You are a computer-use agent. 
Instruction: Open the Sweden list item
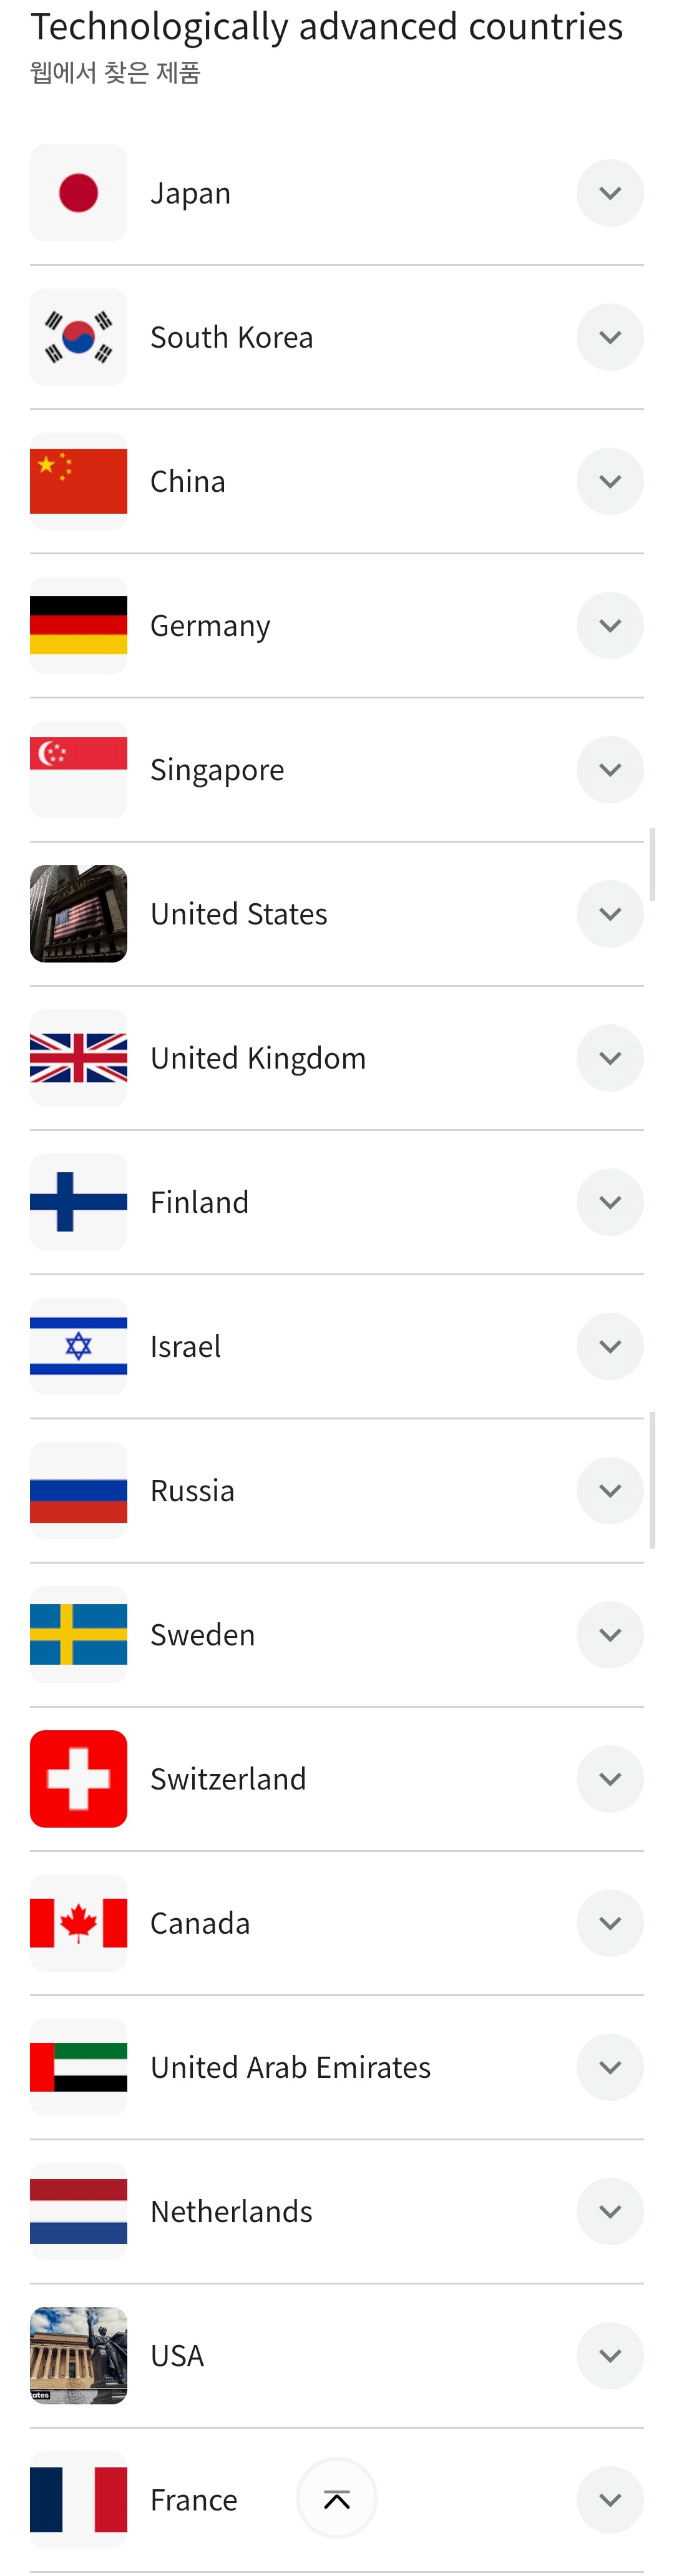tap(337, 1634)
